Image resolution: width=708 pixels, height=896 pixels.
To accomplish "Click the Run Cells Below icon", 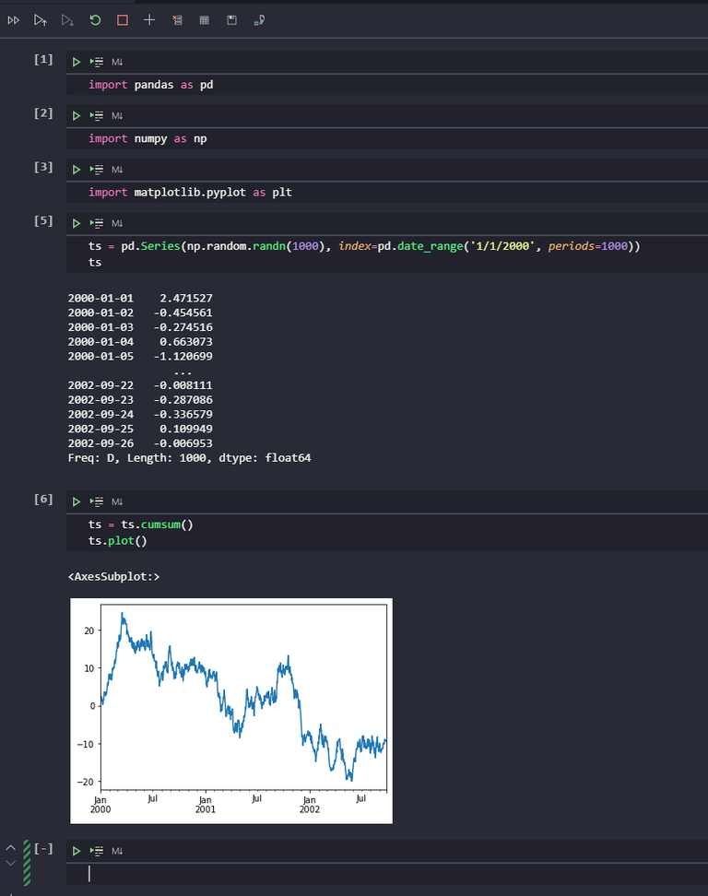I will [67, 20].
